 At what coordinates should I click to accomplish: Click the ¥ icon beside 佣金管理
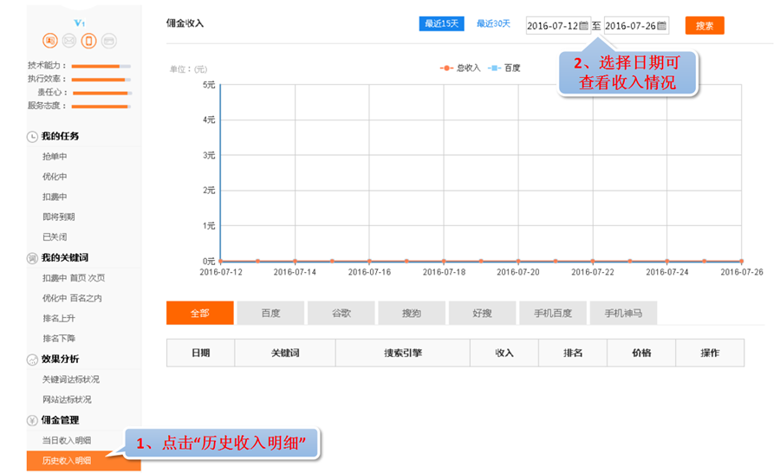pyautogui.click(x=32, y=420)
